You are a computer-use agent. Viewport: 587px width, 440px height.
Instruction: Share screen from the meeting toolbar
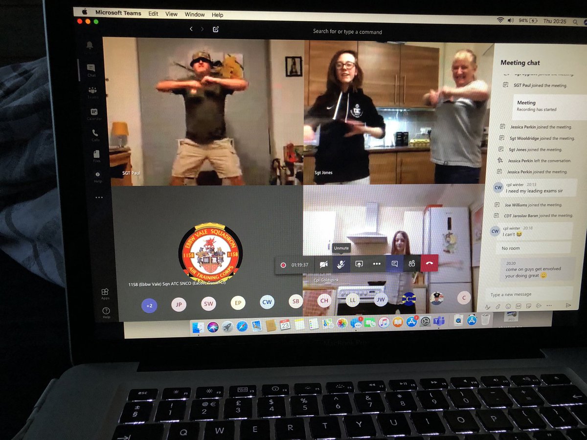[359, 264]
